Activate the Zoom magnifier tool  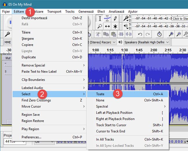[100, 26]
